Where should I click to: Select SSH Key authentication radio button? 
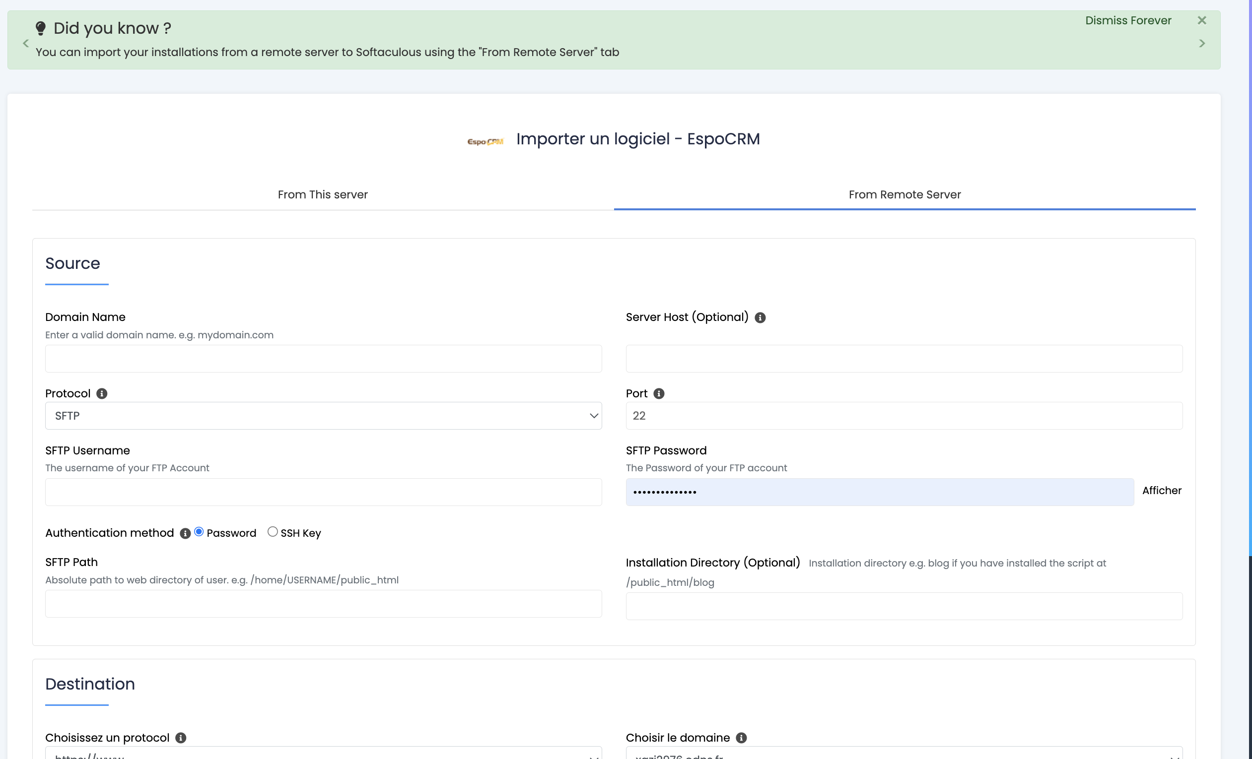[273, 532]
